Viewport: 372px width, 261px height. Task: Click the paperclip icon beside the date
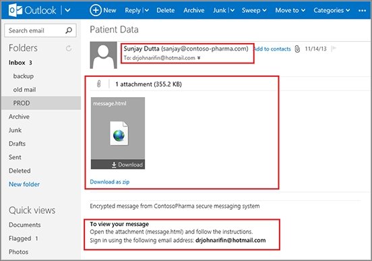297,49
